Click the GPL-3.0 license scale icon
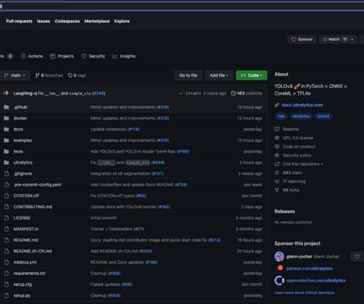The height and width of the screenshot is (304, 364). 277,138
